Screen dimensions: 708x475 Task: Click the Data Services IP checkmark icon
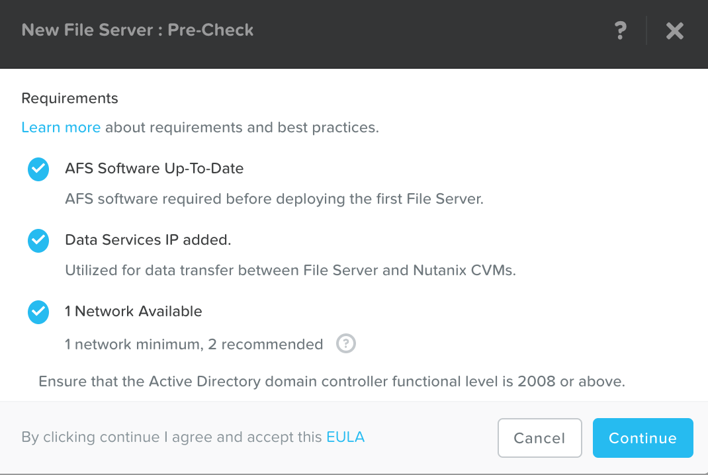point(38,241)
